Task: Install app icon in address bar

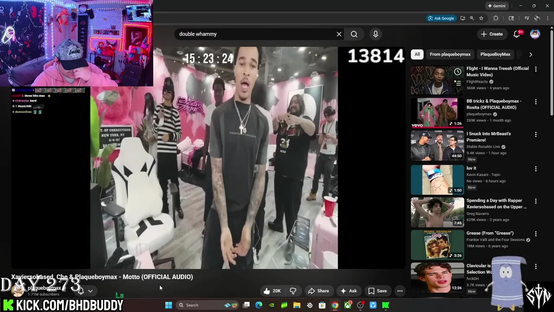Action: coord(463,18)
